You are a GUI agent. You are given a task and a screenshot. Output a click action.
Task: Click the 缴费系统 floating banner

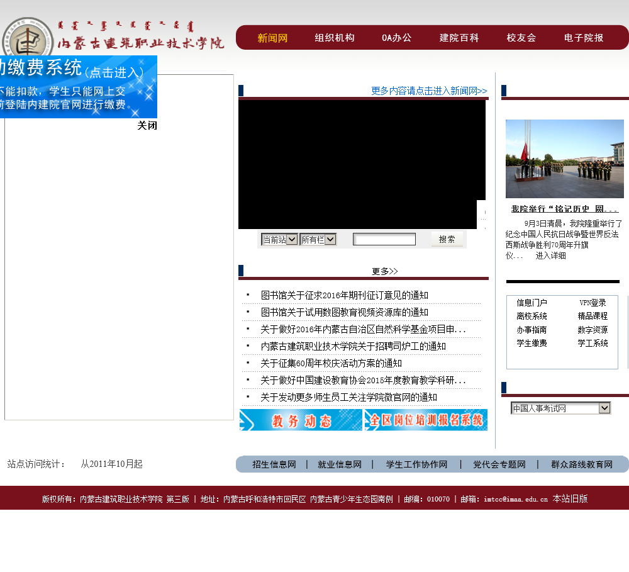coord(78,87)
